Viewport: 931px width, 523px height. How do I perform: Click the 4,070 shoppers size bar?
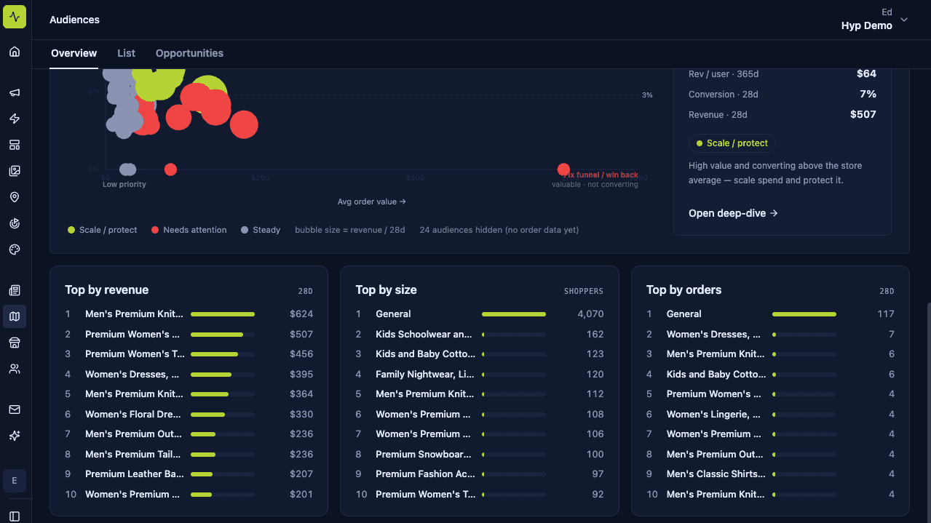pos(514,314)
